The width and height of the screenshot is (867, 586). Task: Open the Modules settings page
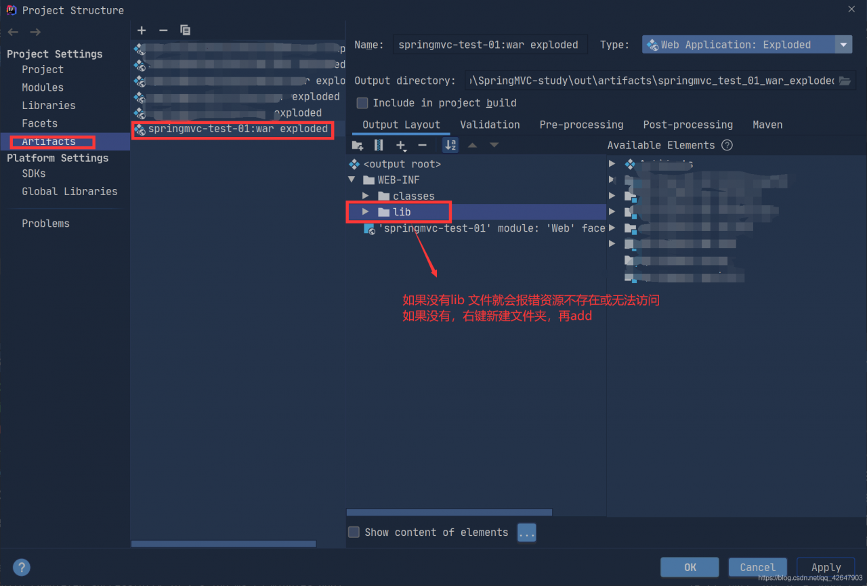[43, 87]
